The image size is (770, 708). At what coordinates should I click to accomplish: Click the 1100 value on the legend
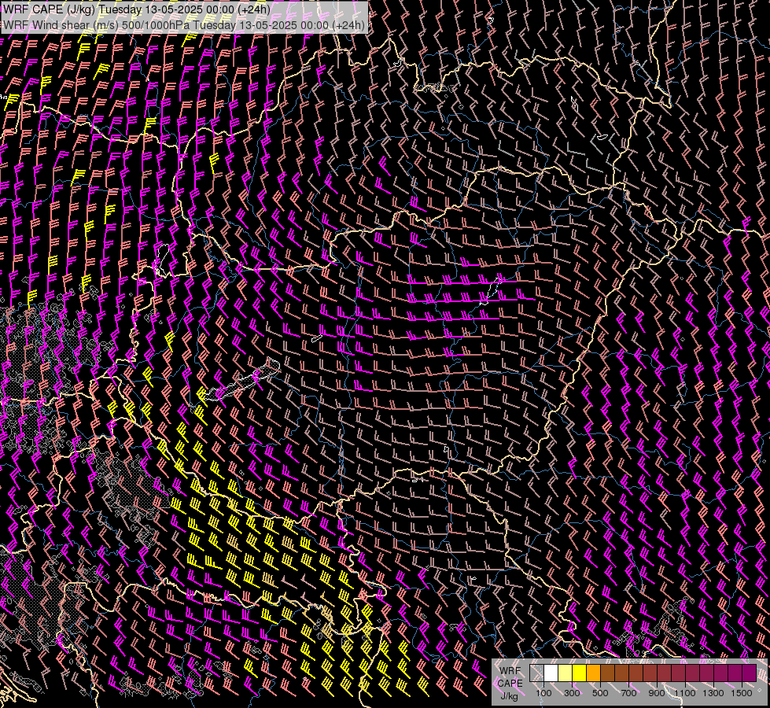[x=684, y=693]
